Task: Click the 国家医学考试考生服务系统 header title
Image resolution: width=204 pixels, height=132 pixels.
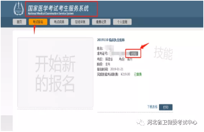Action: click(58, 9)
